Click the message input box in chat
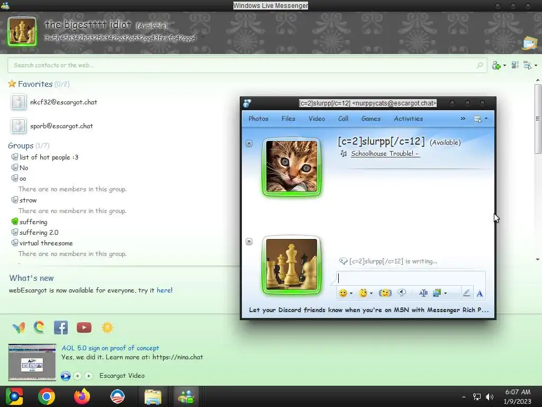This screenshot has height=407, width=542. [x=411, y=278]
